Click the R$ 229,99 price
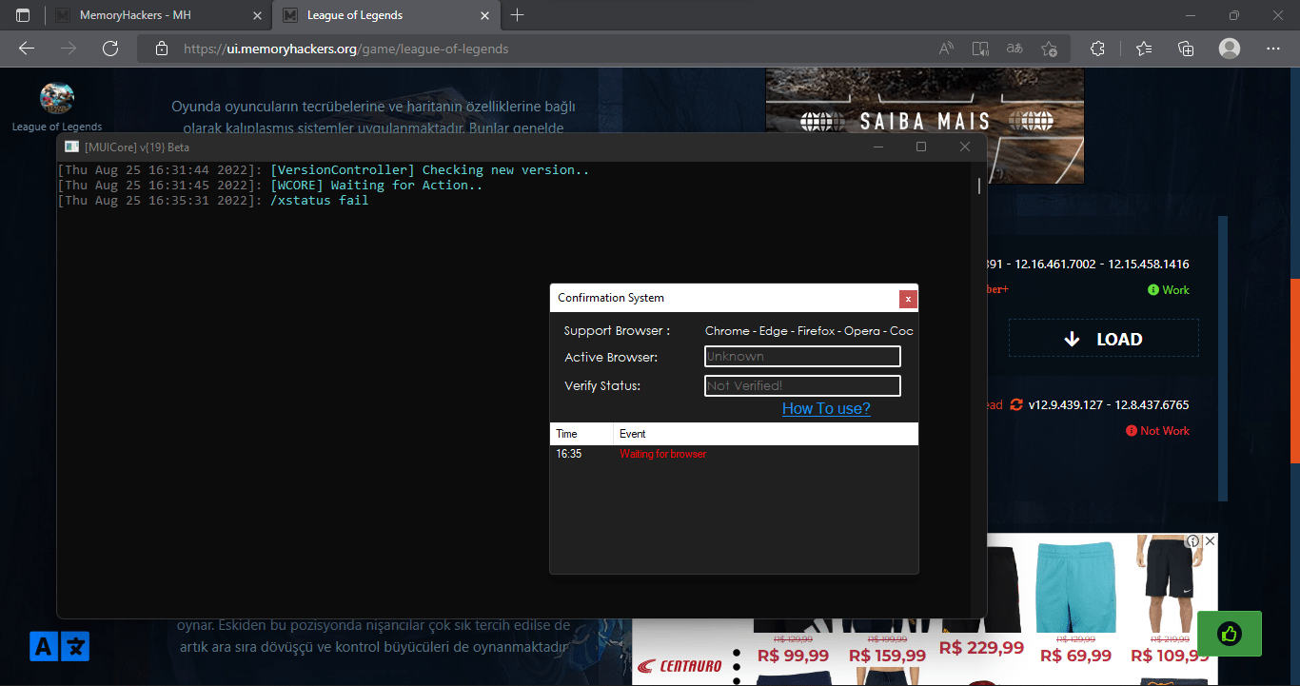Viewport: 1300px width, 686px height. click(981, 648)
